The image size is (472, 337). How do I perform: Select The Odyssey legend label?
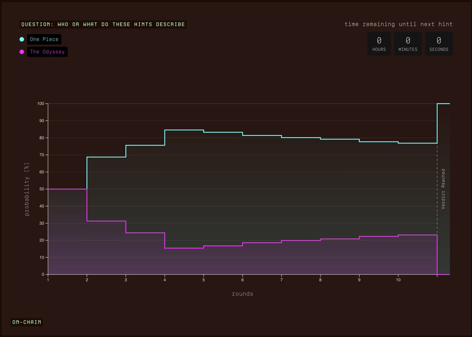pyautogui.click(x=47, y=52)
